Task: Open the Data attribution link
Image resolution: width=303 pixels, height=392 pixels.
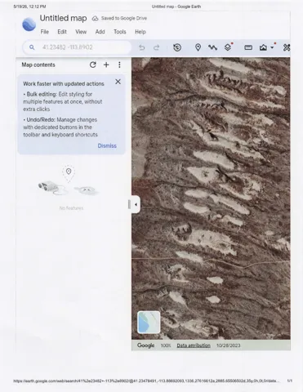Action: (x=194, y=345)
